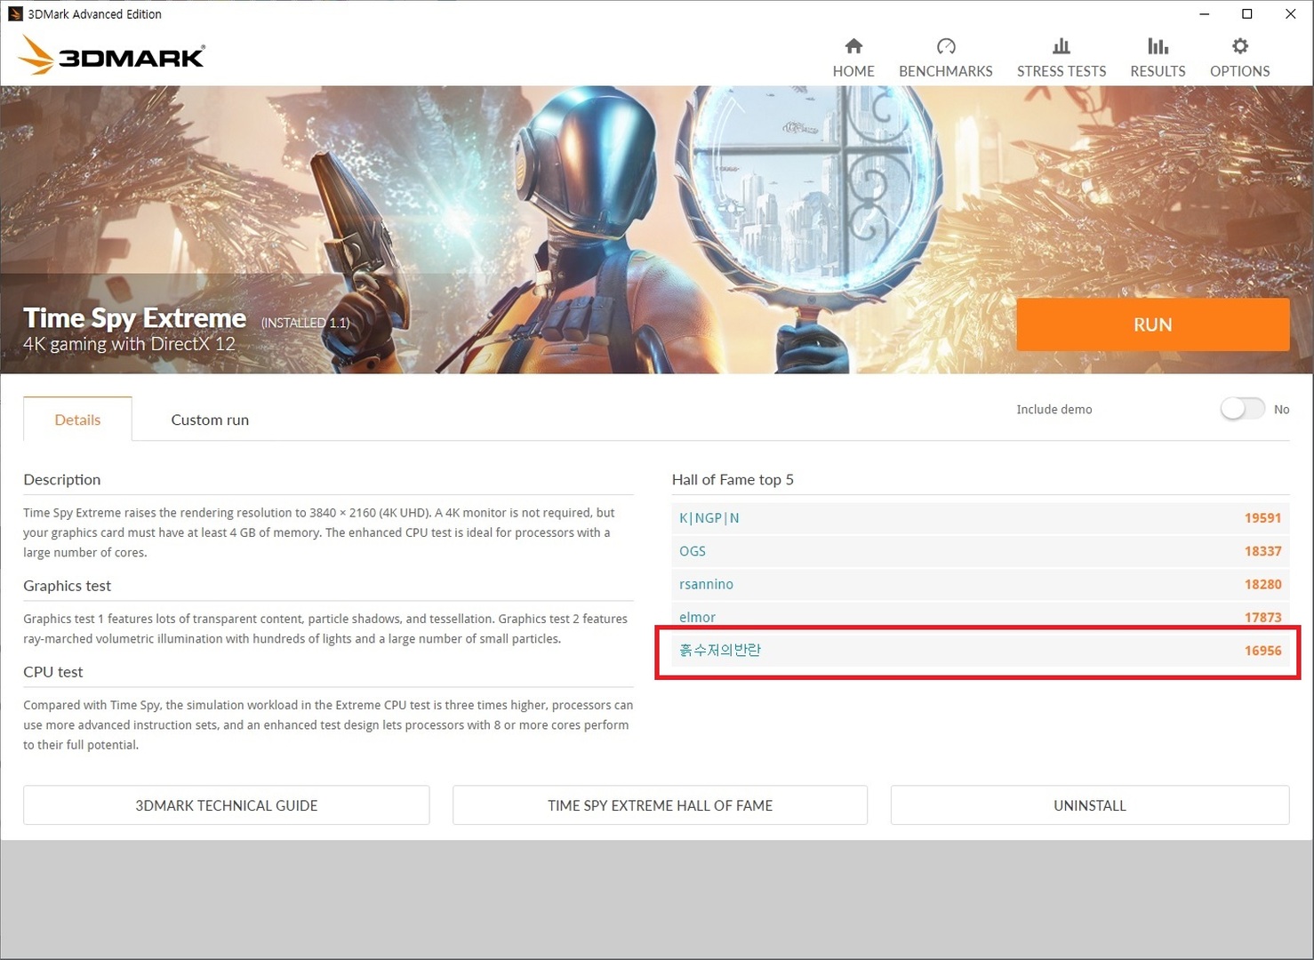Click the 3DMark logo

point(111,54)
